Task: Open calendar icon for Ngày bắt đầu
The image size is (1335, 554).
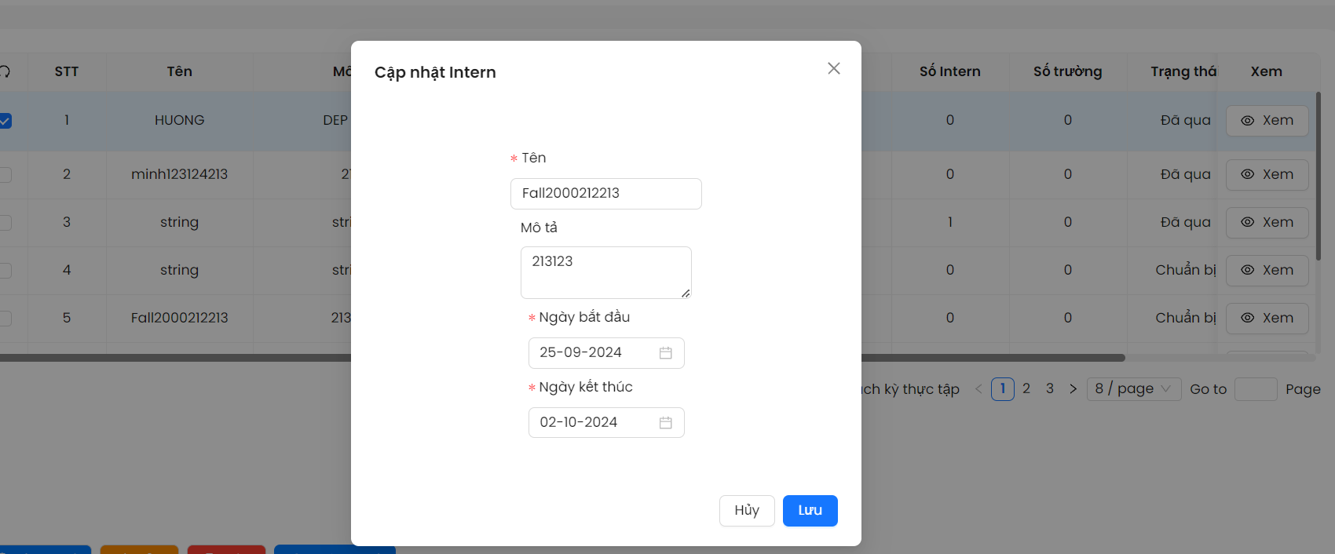Action: click(665, 353)
